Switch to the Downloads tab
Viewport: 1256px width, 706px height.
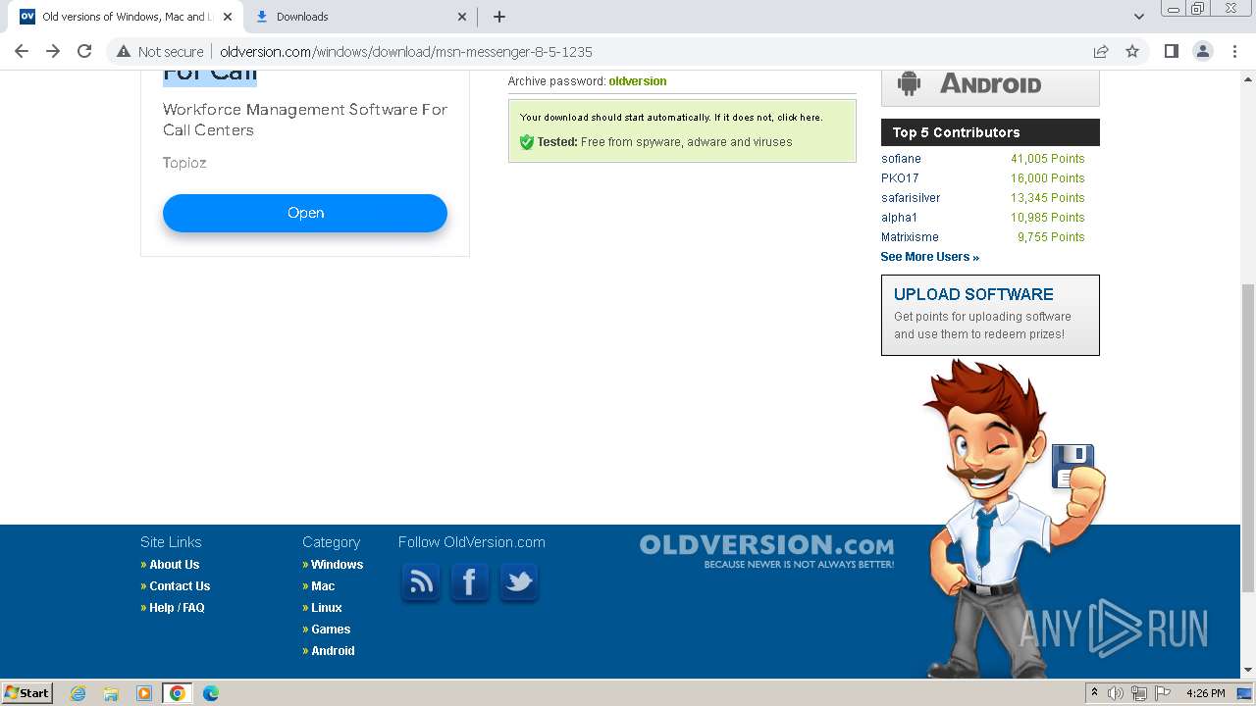[x=360, y=17]
